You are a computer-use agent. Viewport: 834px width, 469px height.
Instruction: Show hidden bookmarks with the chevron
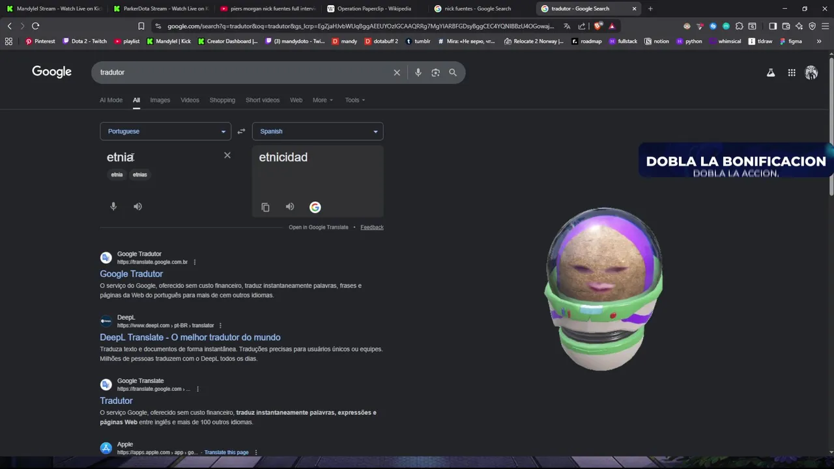click(819, 41)
